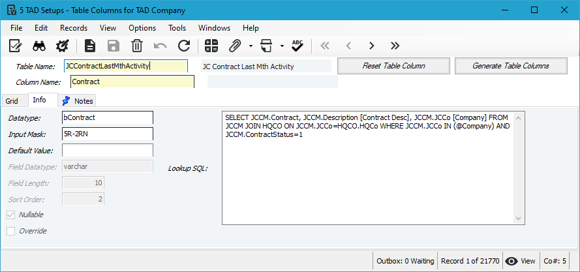The image size is (580, 272).
Task: Open the Options menu
Action: [x=142, y=28]
